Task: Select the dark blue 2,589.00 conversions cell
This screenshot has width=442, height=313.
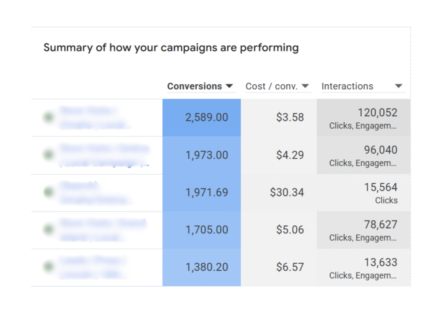Action: (x=202, y=118)
